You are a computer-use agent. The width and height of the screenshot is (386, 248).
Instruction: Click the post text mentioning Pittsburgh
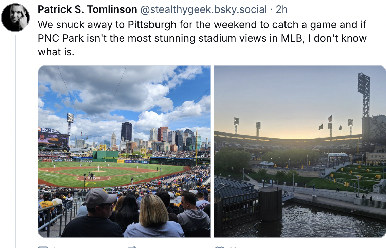pos(202,38)
